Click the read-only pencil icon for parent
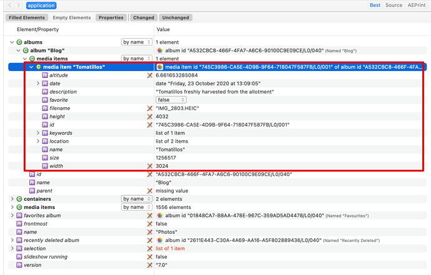The image size is (431, 275). point(149,191)
